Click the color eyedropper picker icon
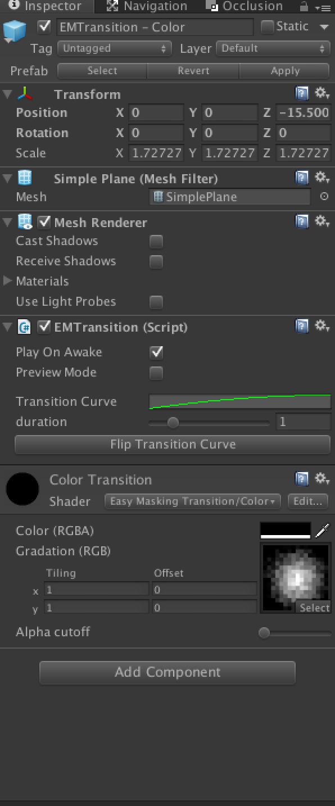 tap(322, 531)
